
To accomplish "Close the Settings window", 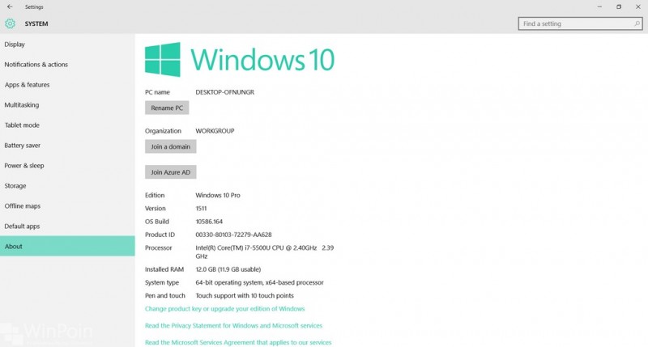I will [638, 6].
